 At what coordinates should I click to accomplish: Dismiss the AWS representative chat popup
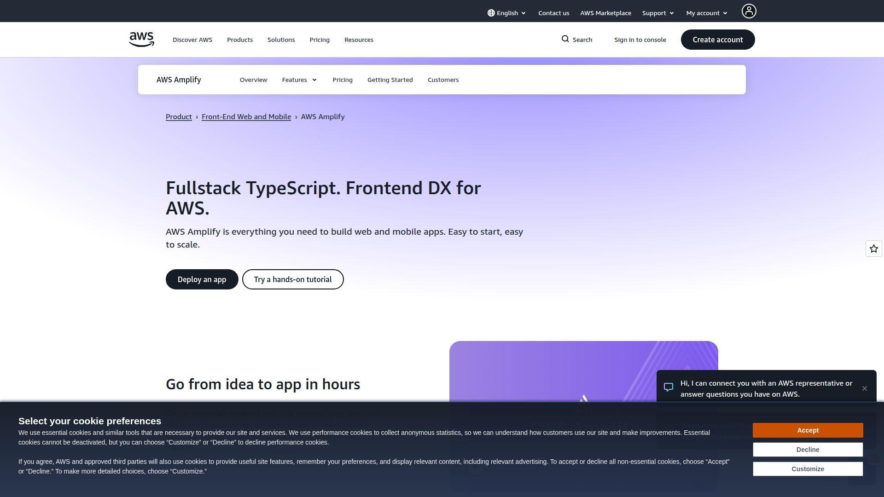[x=864, y=389]
